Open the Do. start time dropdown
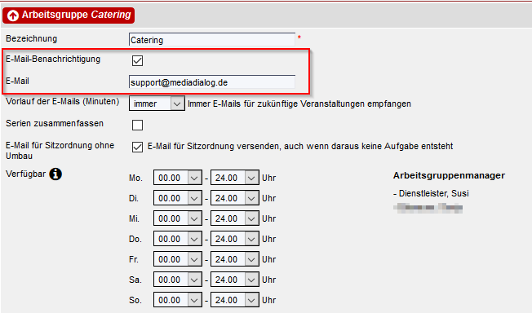The width and height of the screenshot is (532, 313). tap(178, 239)
